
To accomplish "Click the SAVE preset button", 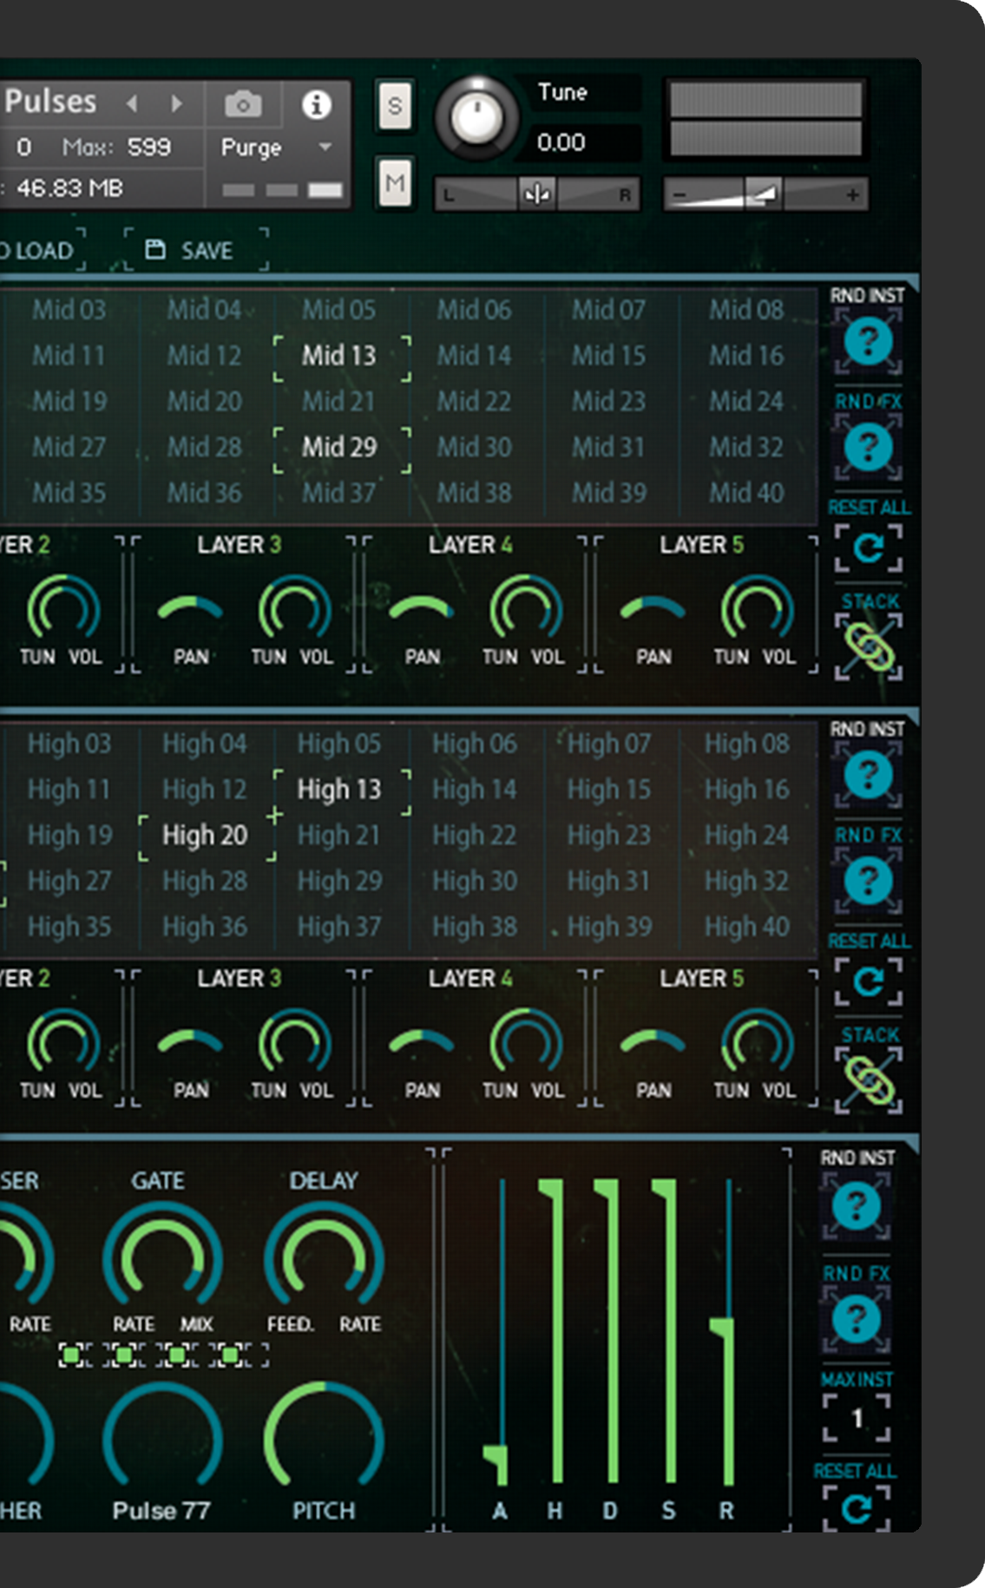I will [x=196, y=251].
